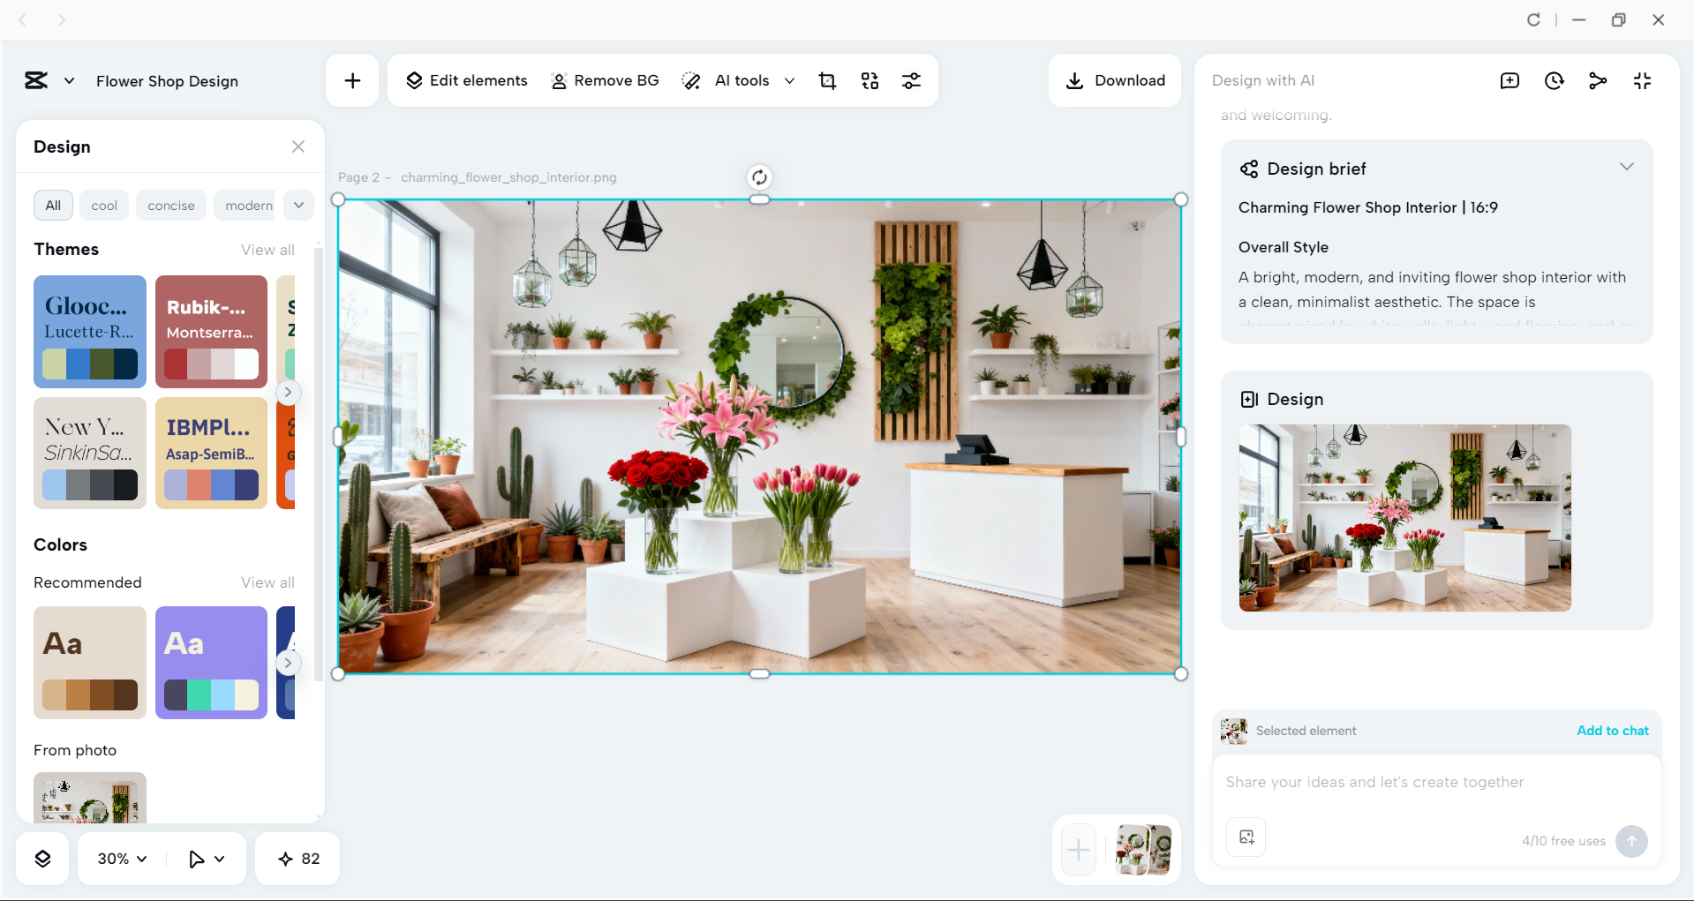The width and height of the screenshot is (1694, 901).
Task: Select the Crop tool in the toolbar
Action: coord(827,80)
